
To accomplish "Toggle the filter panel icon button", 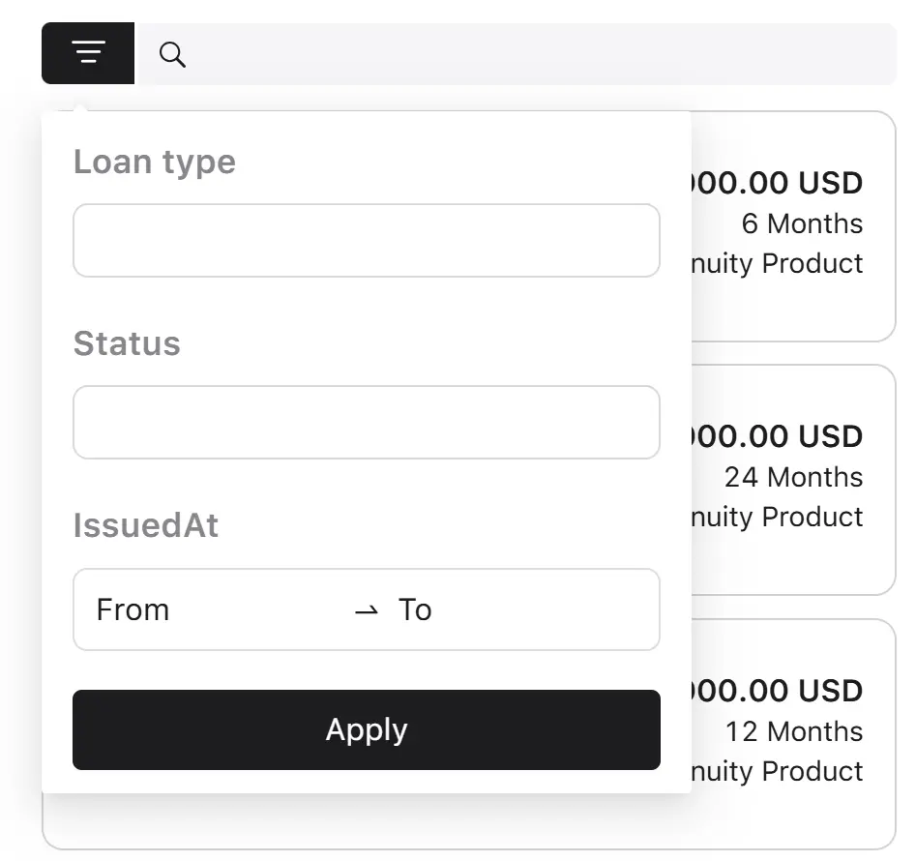I will (88, 53).
